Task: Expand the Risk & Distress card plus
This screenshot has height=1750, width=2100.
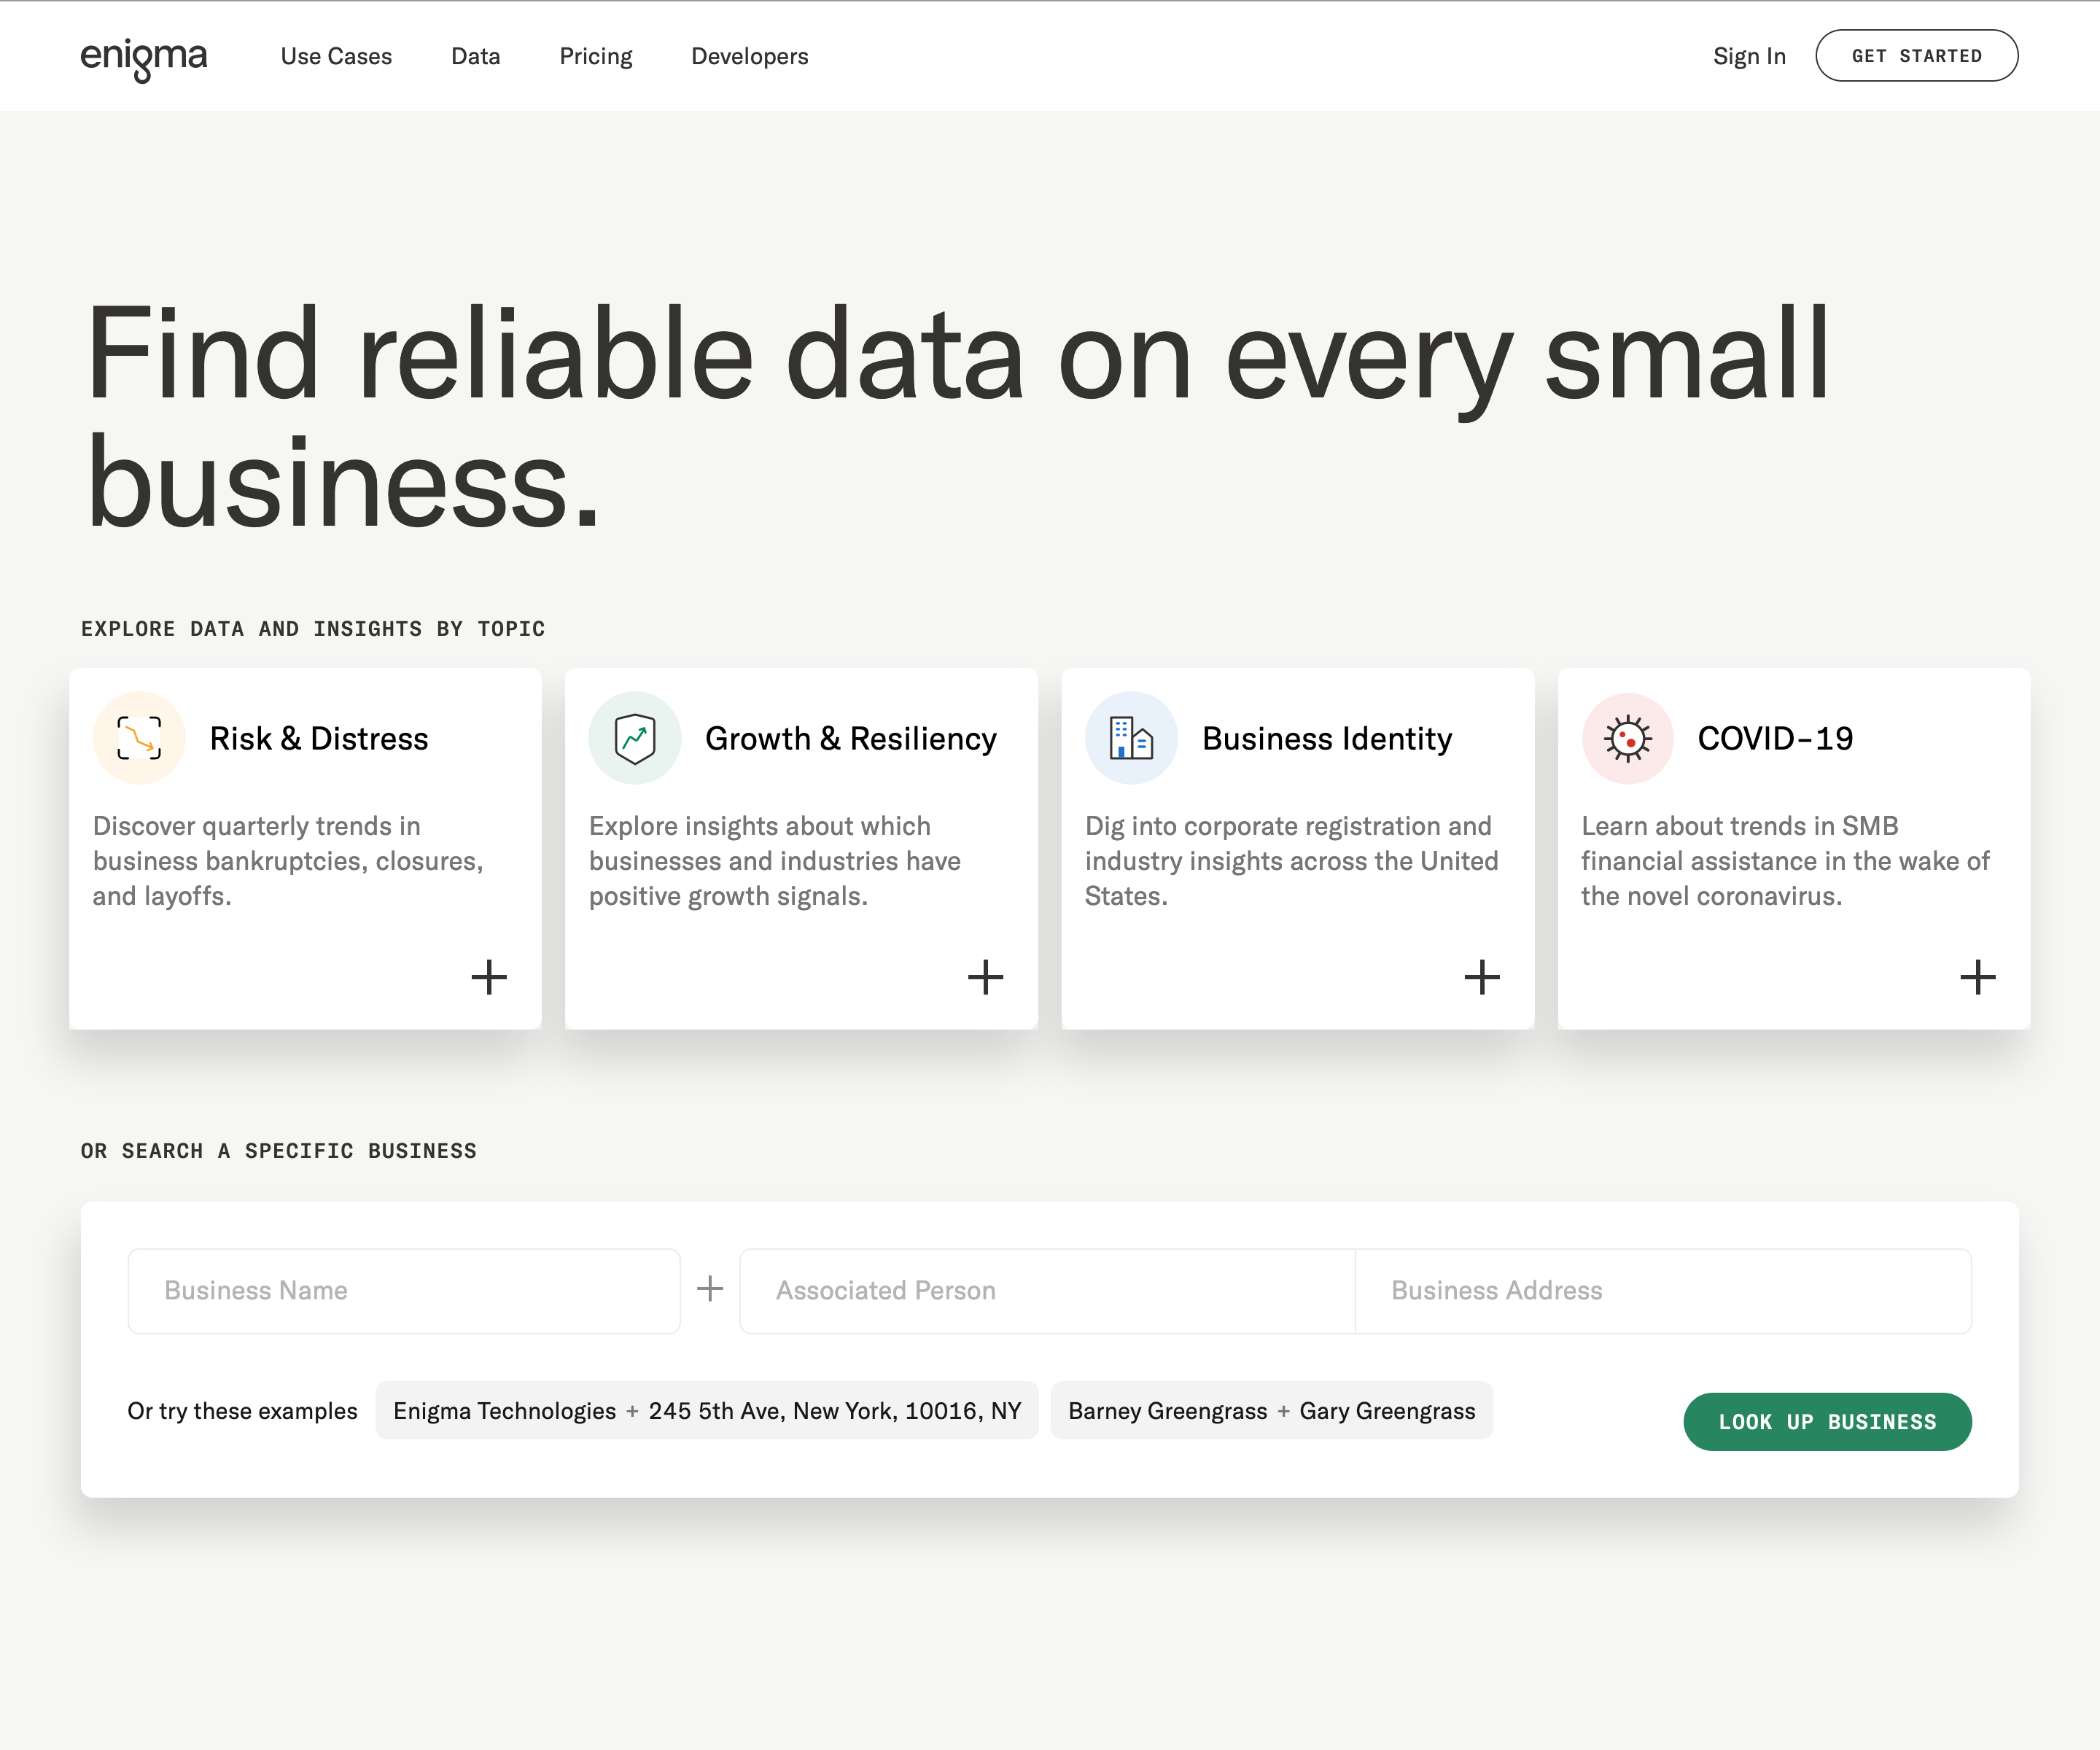Action: click(489, 977)
